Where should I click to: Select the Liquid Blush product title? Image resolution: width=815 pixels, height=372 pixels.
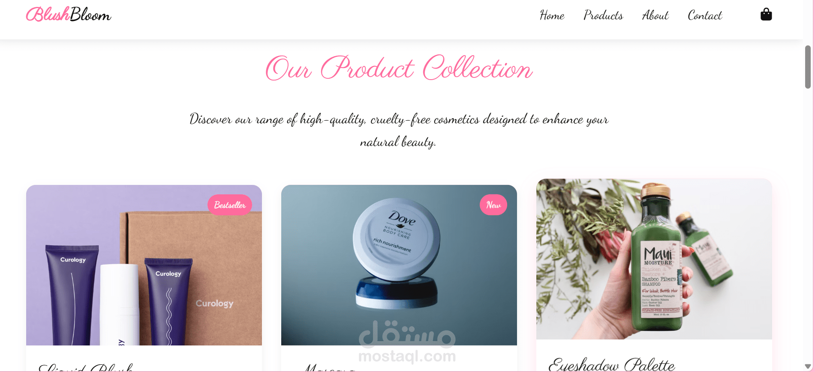click(x=86, y=367)
